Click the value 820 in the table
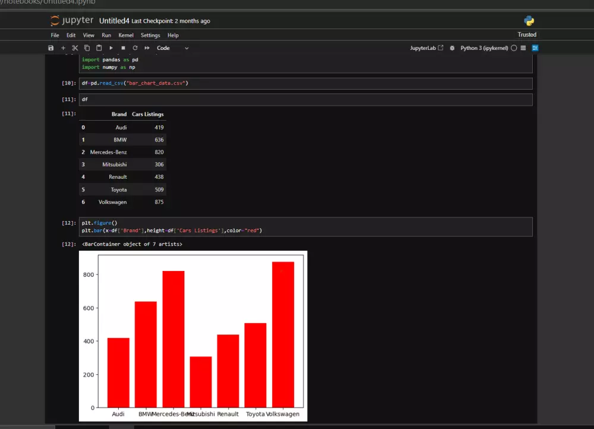The image size is (594, 429). point(159,152)
